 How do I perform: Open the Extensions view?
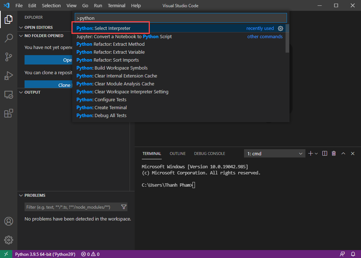pos(9,113)
